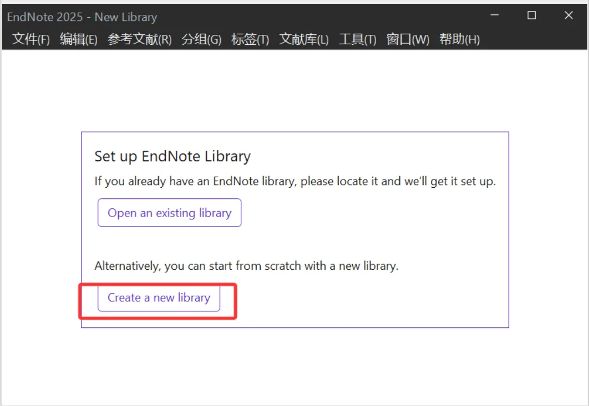589x406 pixels.
Task: Click the Set up EndNote Library heading
Action: [x=172, y=156]
